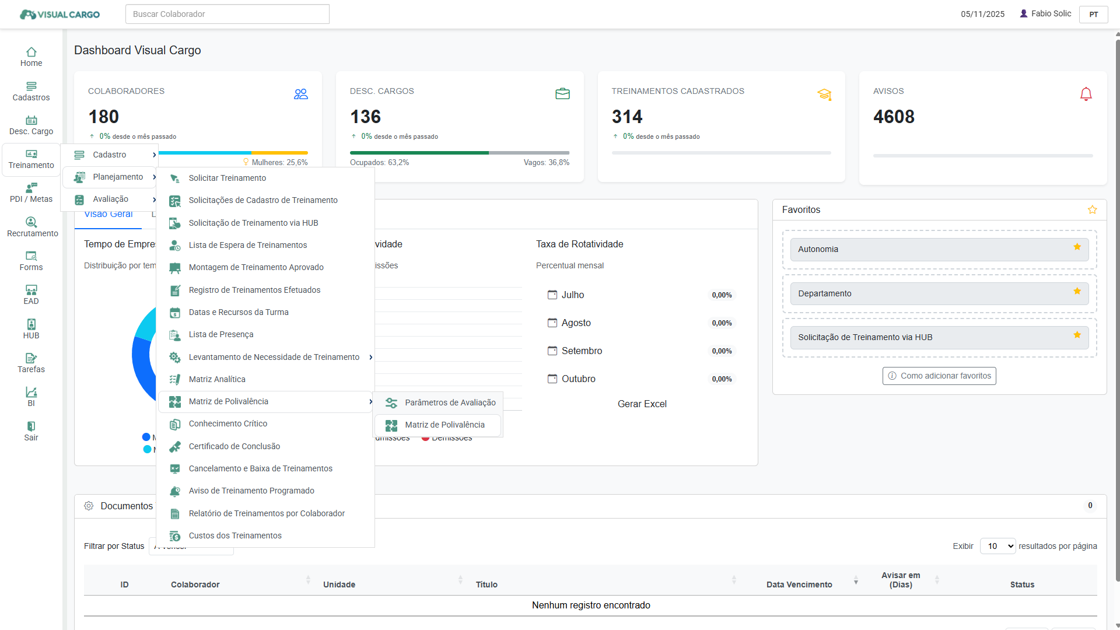Open the EAD sidebar icon
The width and height of the screenshot is (1120, 630).
31,290
